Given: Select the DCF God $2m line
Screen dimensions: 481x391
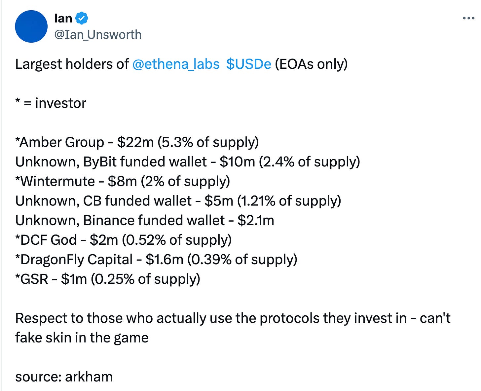Looking at the screenshot, I should [124, 240].
